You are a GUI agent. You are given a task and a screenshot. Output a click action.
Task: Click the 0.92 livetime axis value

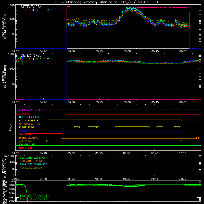[12, 197]
